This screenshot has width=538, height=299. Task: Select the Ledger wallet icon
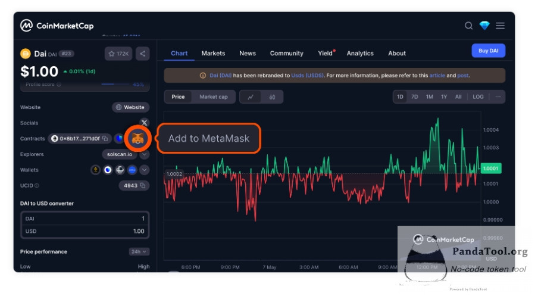click(x=120, y=170)
